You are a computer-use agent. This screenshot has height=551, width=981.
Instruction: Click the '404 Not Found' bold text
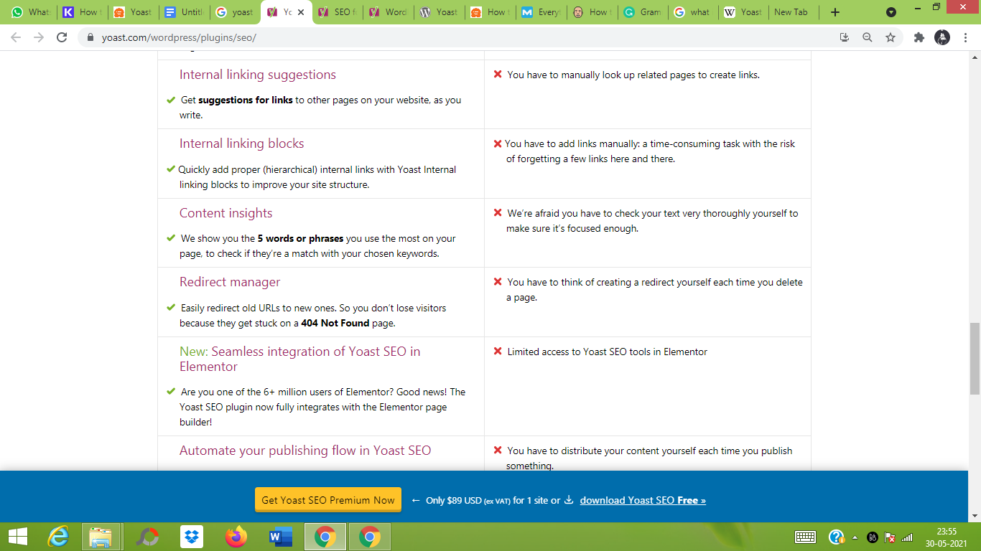pyautogui.click(x=335, y=323)
